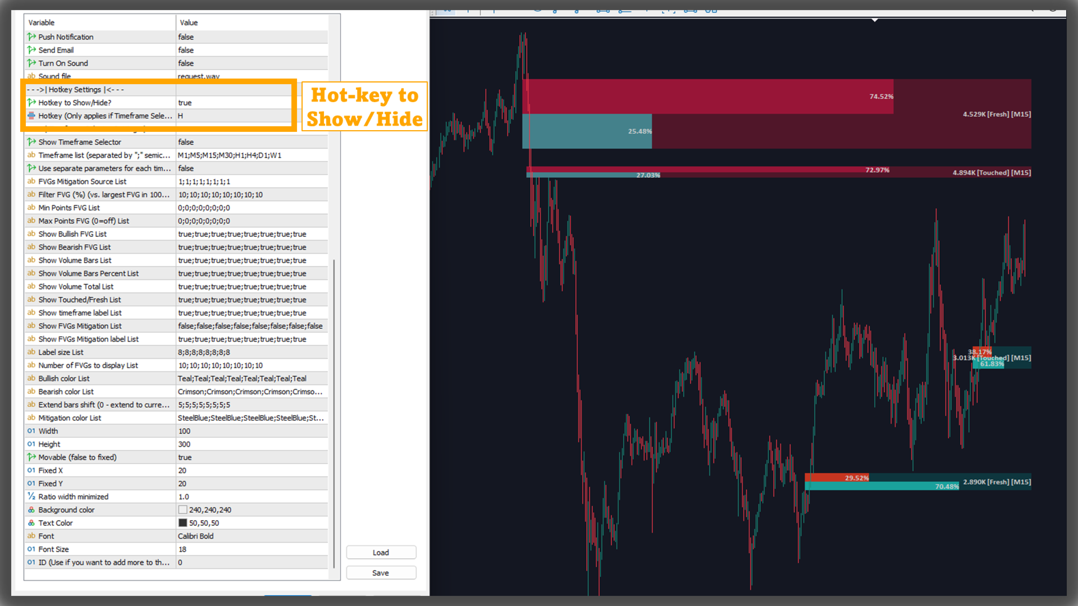Click the ½ icon beside Ratio width minimized
Viewport: 1078px width, 606px height.
[31, 497]
